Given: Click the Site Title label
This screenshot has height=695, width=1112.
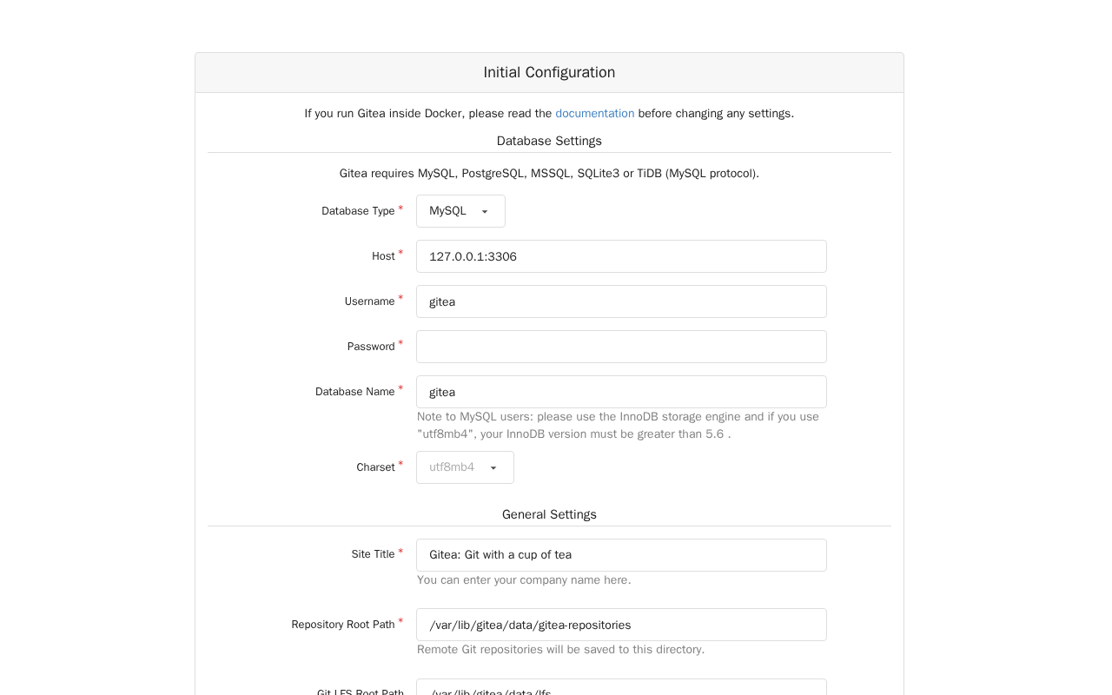Looking at the screenshot, I should (x=373, y=554).
